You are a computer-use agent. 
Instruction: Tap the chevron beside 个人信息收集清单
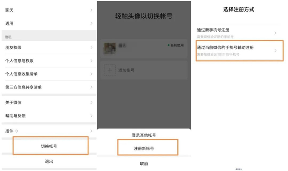tap(91, 74)
